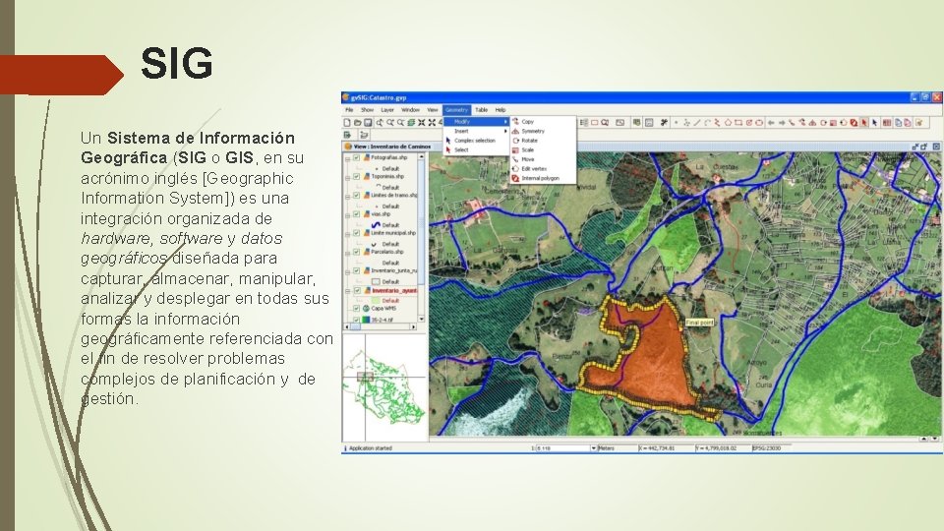Click the Symmetry triangle icon in submenu
Screen dimensions: 944x531
(515, 131)
